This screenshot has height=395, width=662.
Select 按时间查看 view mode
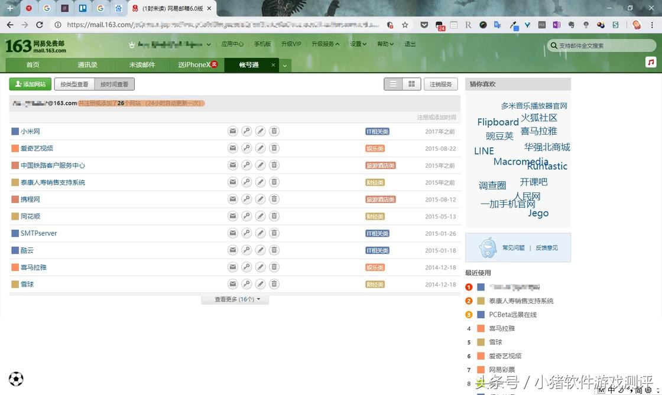coord(115,84)
